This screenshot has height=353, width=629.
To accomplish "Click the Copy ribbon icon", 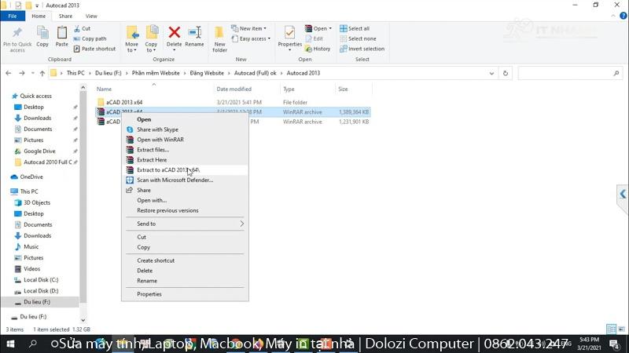I will [x=42, y=33].
